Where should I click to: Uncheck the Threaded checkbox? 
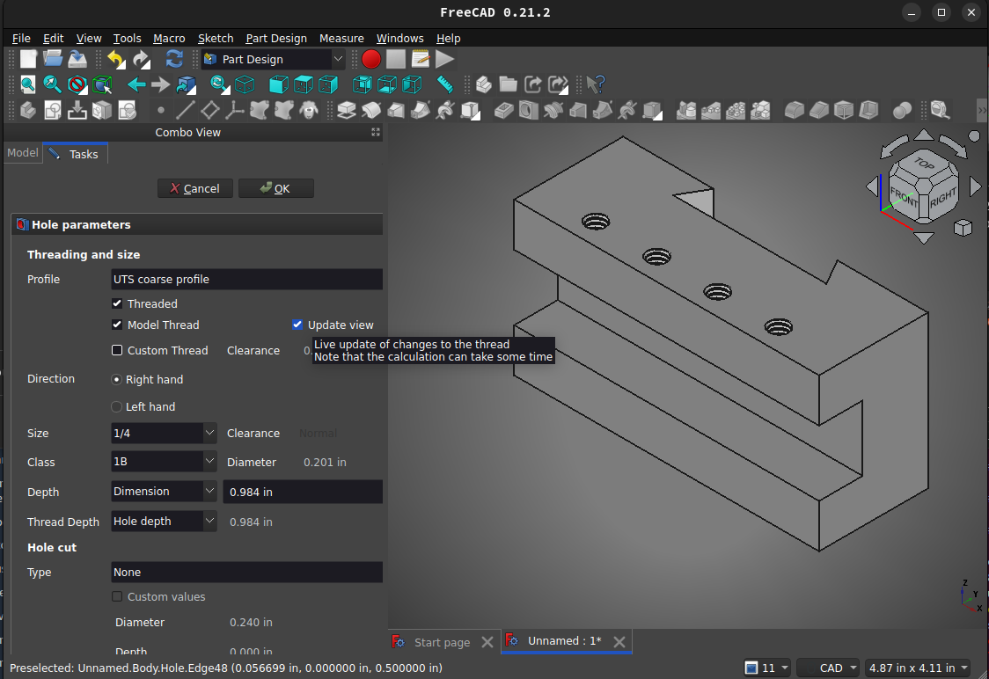(117, 304)
